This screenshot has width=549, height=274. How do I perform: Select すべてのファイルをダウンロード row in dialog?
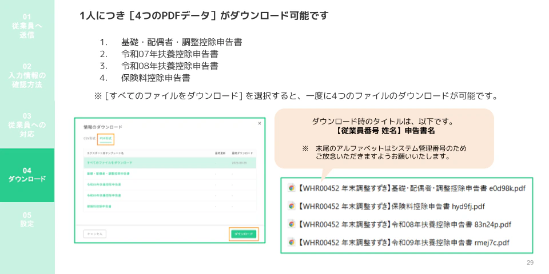170,163
